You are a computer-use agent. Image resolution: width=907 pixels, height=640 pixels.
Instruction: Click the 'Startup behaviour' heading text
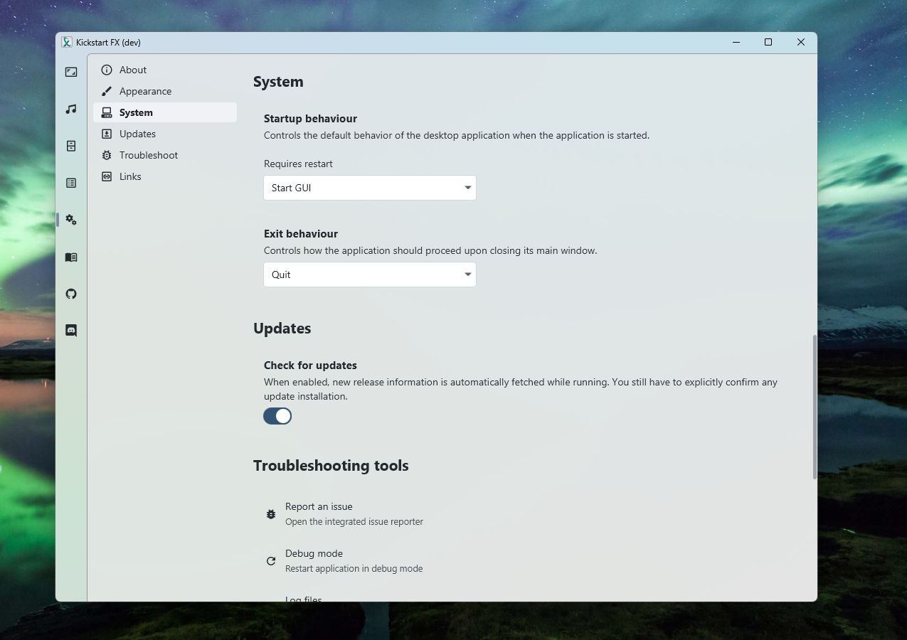(310, 119)
